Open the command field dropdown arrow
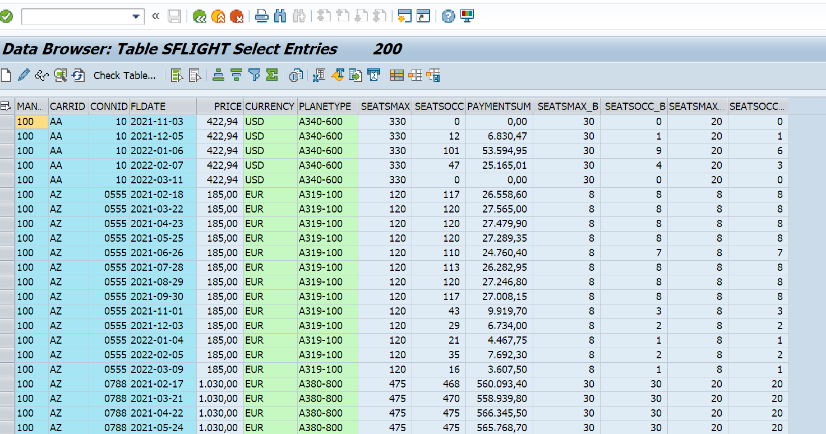826x434 pixels. click(136, 16)
